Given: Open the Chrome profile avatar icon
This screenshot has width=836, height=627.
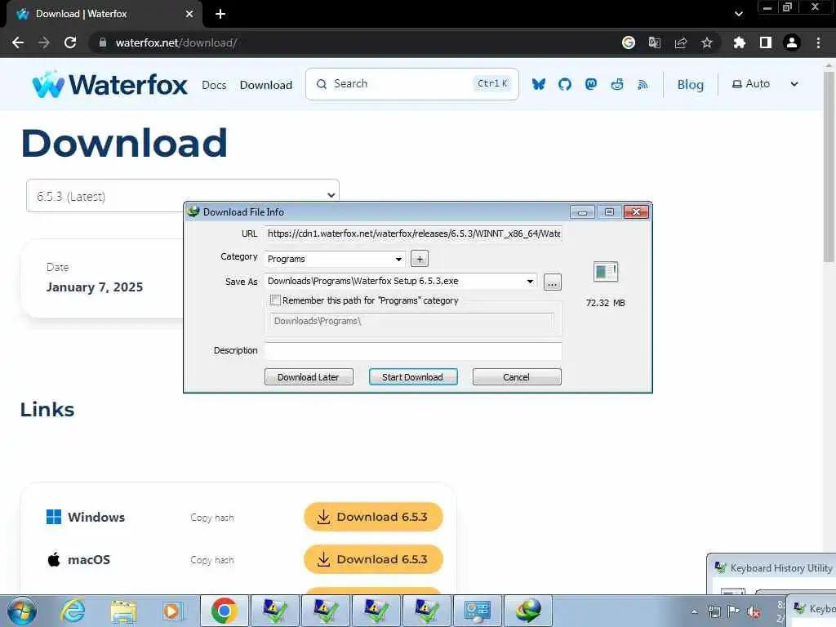Looking at the screenshot, I should 792,42.
